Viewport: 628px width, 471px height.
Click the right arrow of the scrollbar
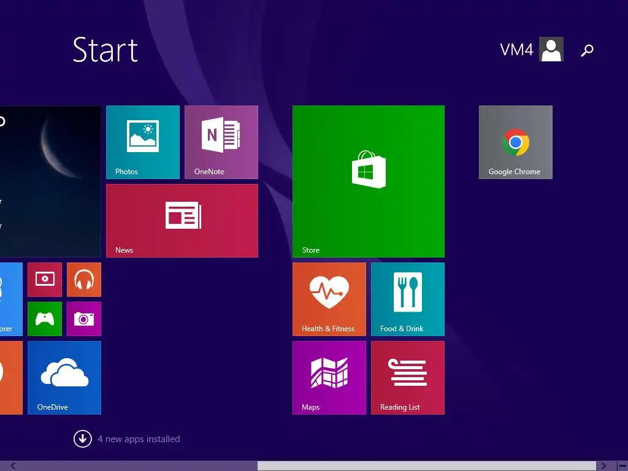click(603, 466)
